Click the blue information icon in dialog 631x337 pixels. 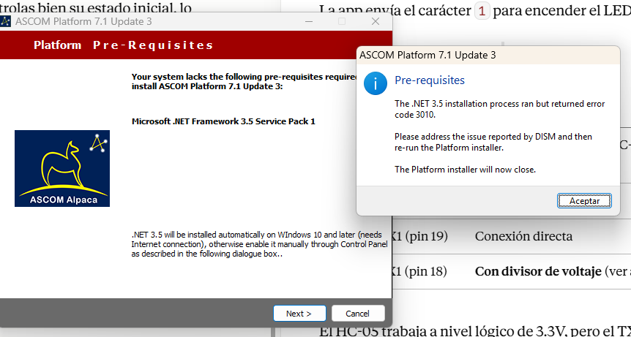376,83
